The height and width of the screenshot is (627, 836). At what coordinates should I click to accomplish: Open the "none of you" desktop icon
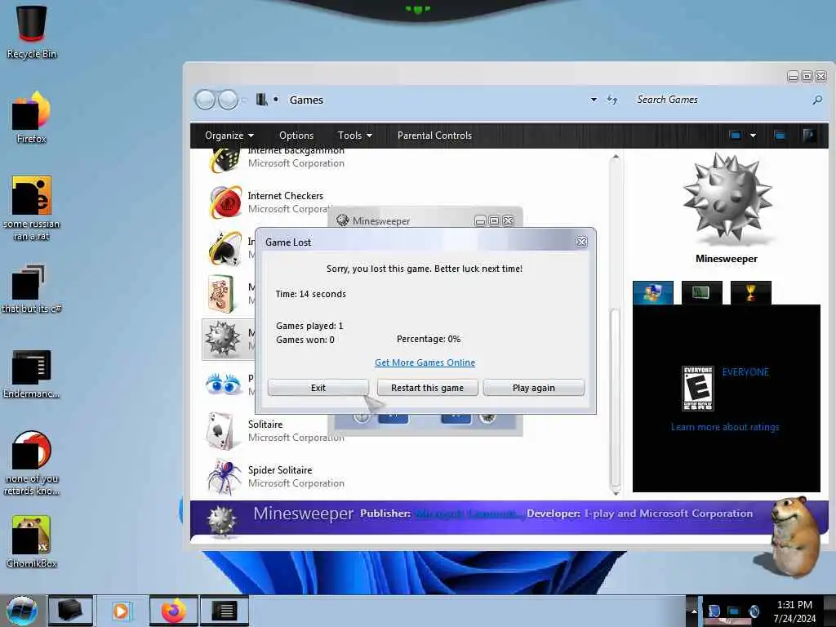pos(31,463)
